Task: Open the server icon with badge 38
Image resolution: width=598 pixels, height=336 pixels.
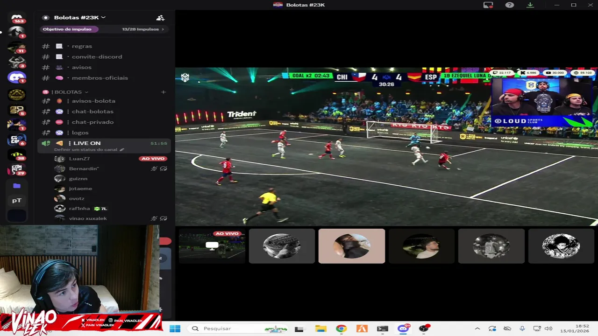Action: pyautogui.click(x=17, y=155)
